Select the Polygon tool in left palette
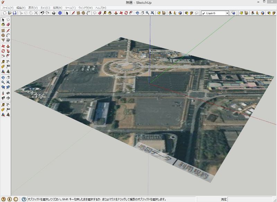This screenshot has height=202, width=277. tap(3, 40)
